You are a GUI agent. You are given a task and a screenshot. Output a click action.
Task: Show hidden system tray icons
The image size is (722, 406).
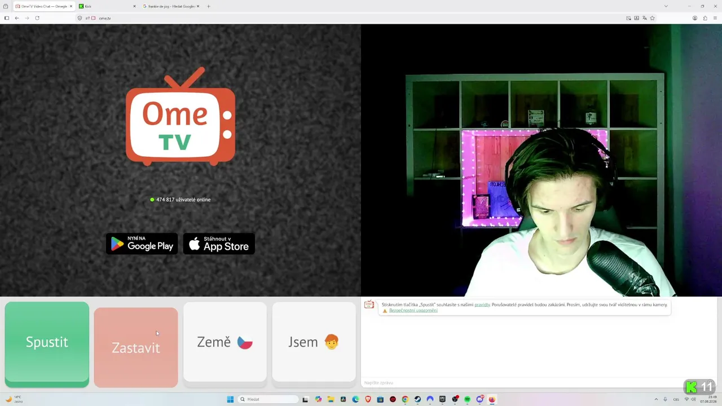point(656,399)
